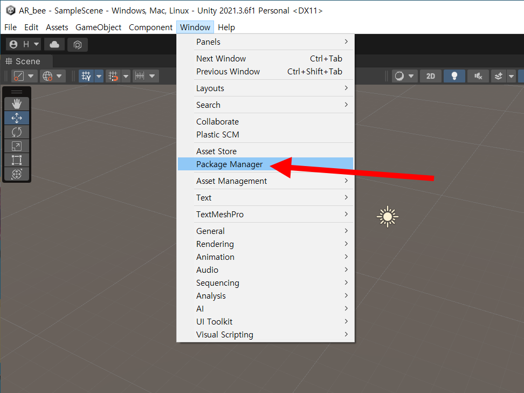The image size is (524, 393).
Task: Expand the Search submenu
Action: click(x=265, y=105)
